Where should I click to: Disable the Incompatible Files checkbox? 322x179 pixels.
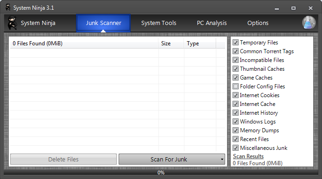click(235, 60)
